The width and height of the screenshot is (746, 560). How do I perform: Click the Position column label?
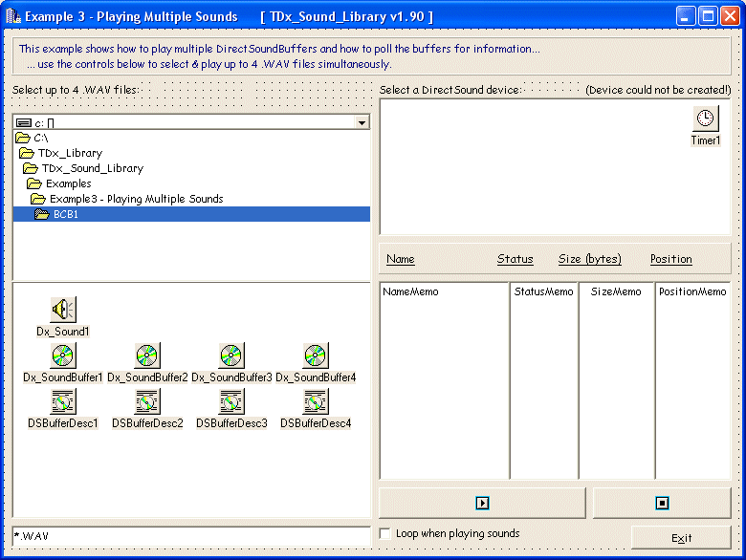point(671,259)
